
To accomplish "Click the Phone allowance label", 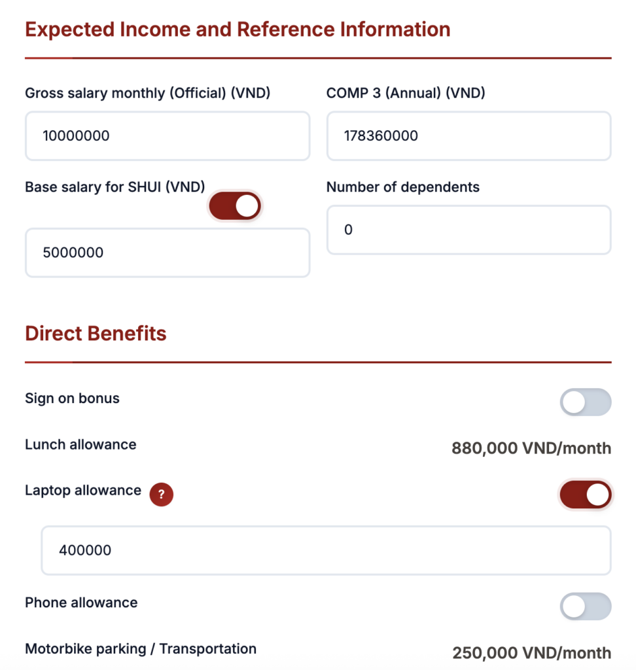I will click(81, 603).
